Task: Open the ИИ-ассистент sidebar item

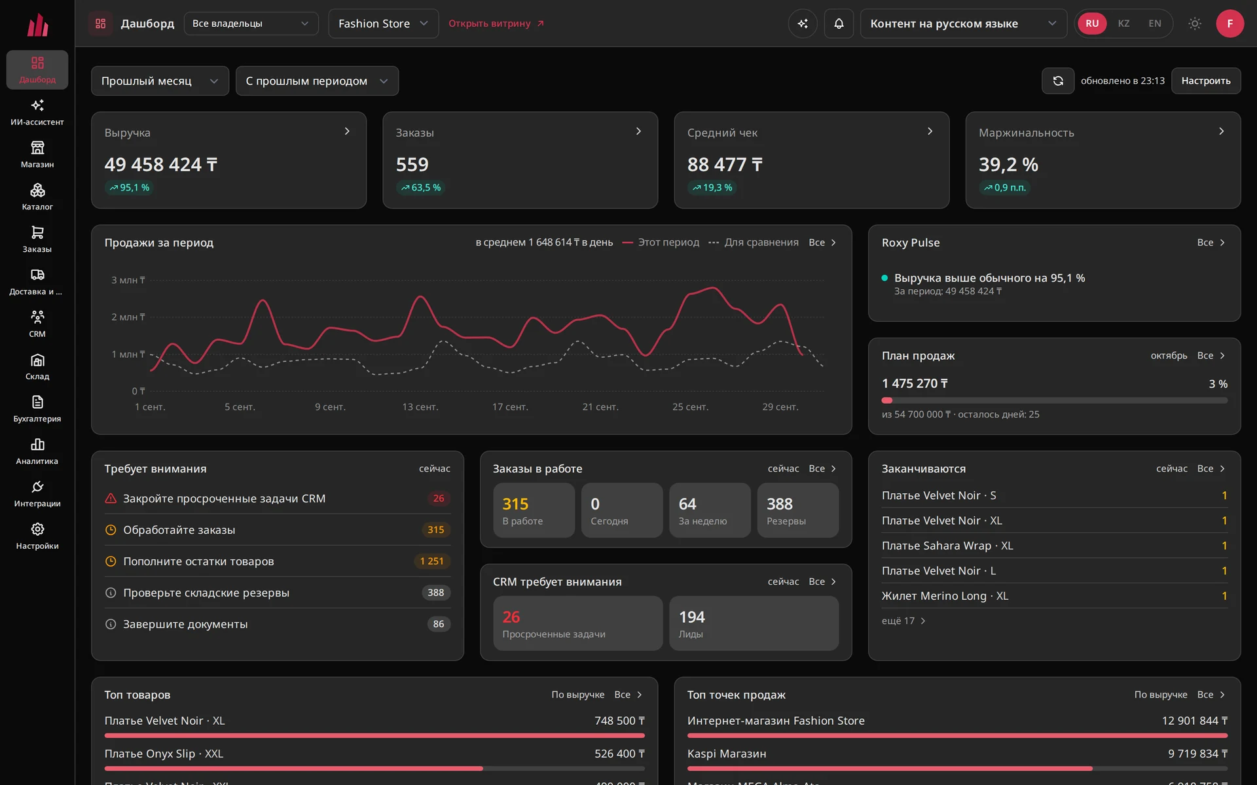Action: click(x=37, y=112)
